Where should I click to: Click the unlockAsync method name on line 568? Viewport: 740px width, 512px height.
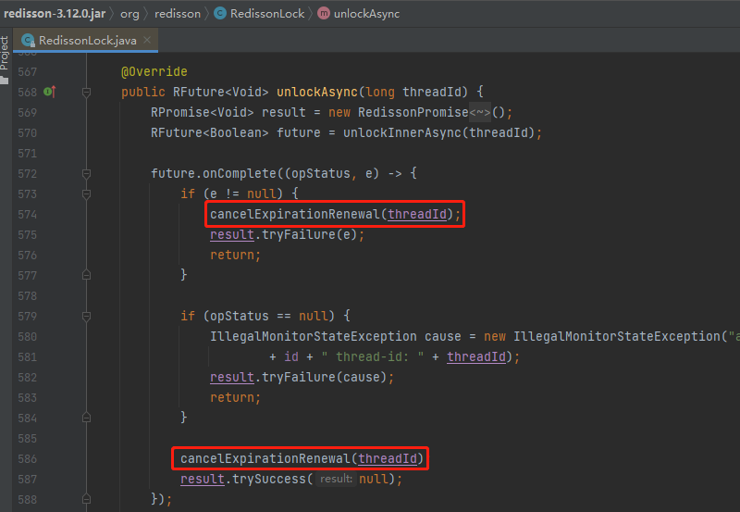pos(317,92)
